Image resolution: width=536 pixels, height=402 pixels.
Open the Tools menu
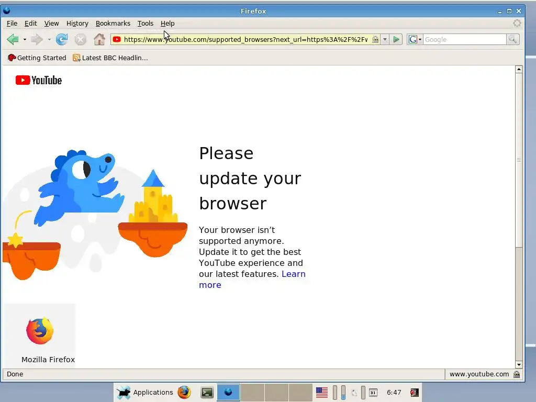(x=146, y=23)
